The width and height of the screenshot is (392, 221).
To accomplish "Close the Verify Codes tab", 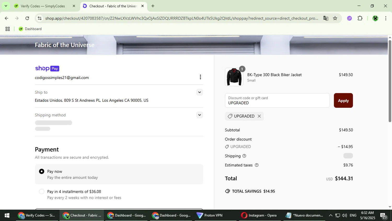I will pyautogui.click(x=74, y=6).
